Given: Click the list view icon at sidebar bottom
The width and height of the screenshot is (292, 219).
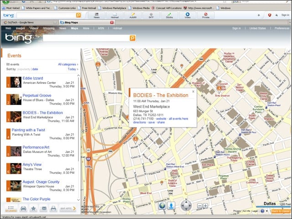Looking at the screenshot, I should coord(11,209).
